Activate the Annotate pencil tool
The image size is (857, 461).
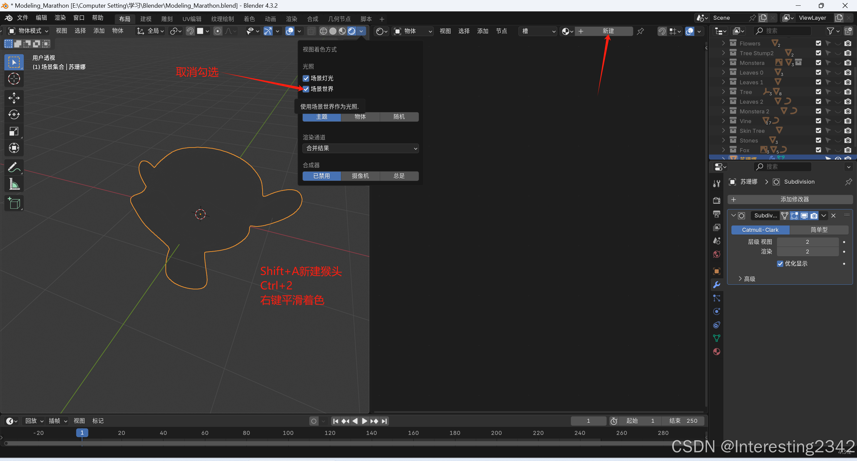coord(14,167)
